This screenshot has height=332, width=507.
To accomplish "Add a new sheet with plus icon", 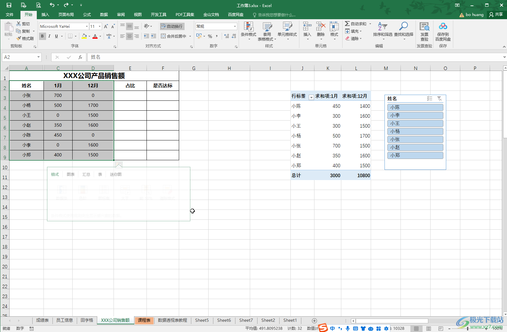I will coord(314,320).
